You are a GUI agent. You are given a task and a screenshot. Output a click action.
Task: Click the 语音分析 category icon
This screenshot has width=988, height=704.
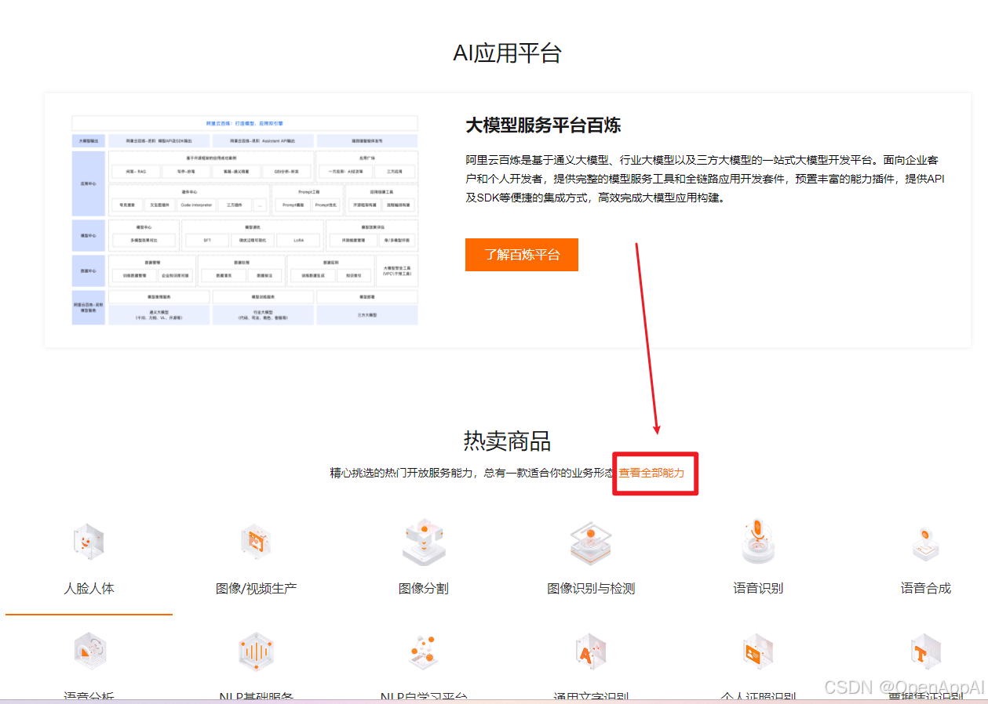(89, 651)
